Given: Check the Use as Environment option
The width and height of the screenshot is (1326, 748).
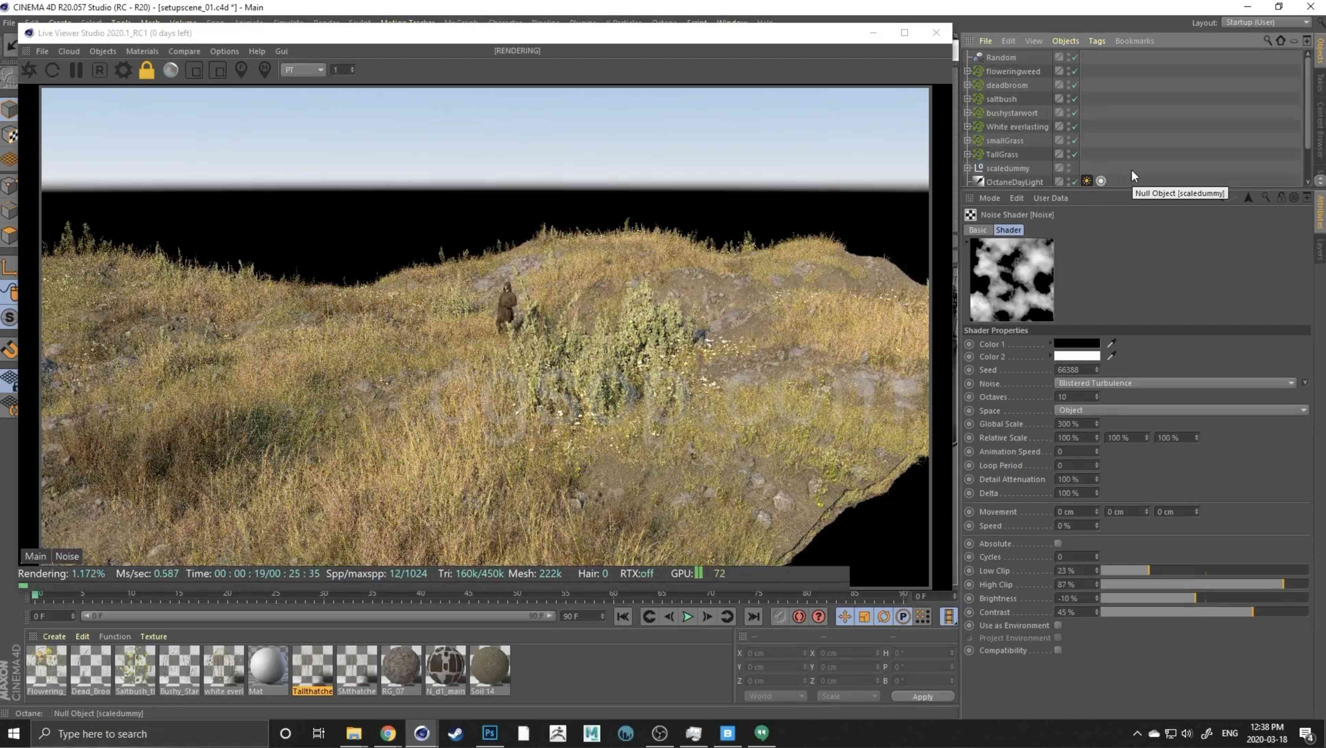Looking at the screenshot, I should pyautogui.click(x=1058, y=625).
